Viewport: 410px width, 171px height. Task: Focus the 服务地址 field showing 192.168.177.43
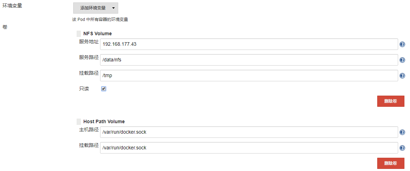point(249,44)
